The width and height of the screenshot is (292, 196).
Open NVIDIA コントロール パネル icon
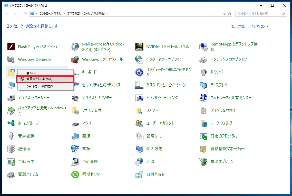coord(139,47)
